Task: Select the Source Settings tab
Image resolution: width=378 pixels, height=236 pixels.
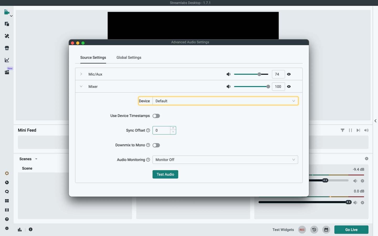Action: point(93,57)
